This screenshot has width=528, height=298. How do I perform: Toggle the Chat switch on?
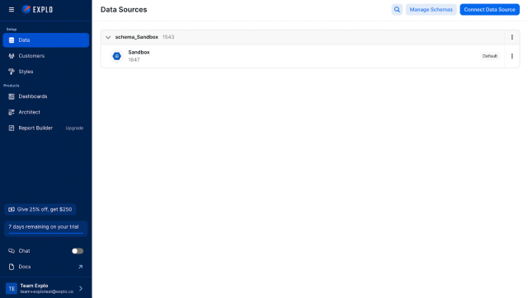(78, 251)
